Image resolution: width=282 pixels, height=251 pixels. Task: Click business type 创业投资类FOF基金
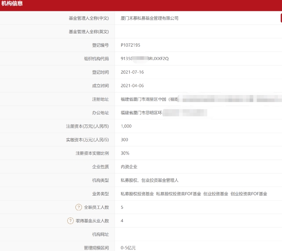pyautogui.click(x=249, y=194)
